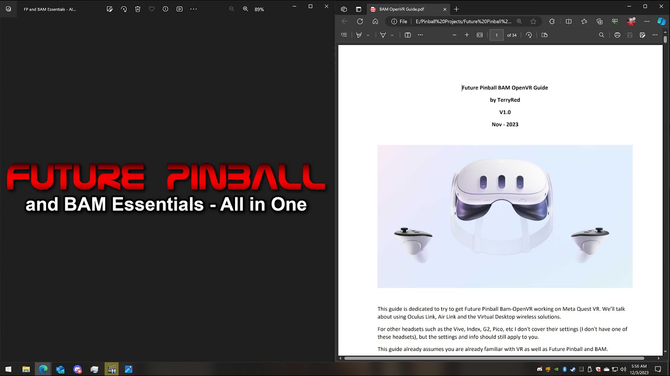
Task: Start slideshow in the Photos viewer
Action: pos(180,9)
